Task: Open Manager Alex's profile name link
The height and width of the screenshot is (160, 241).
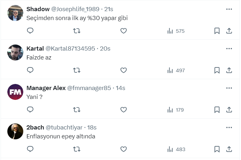Action: [46, 88]
